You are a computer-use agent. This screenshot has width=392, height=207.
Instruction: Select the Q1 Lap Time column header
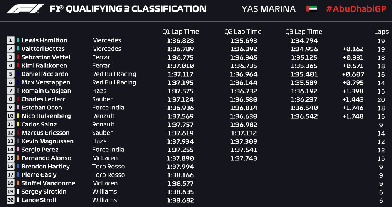click(x=180, y=32)
